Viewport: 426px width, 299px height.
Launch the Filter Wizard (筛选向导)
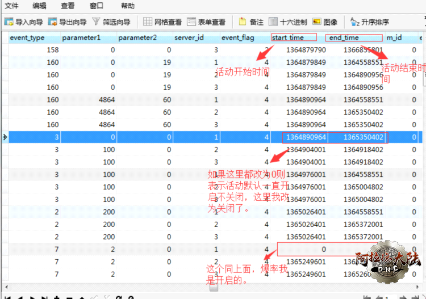point(111,22)
